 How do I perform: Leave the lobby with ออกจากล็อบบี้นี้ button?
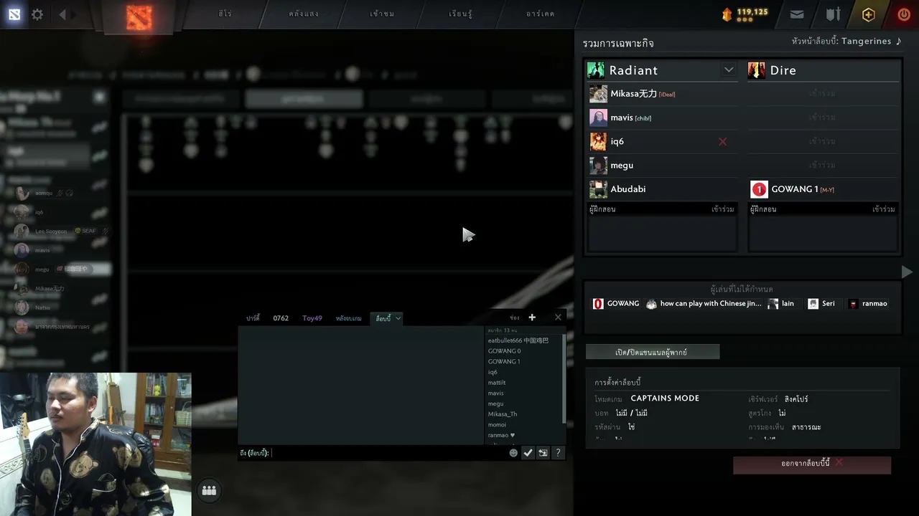pyautogui.click(x=812, y=464)
